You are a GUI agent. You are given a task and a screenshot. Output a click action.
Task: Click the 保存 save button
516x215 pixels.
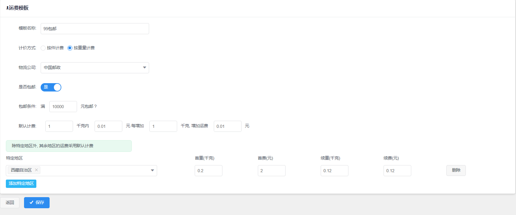pyautogui.click(x=37, y=203)
